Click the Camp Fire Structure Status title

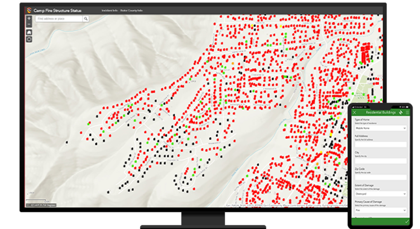pos(57,10)
